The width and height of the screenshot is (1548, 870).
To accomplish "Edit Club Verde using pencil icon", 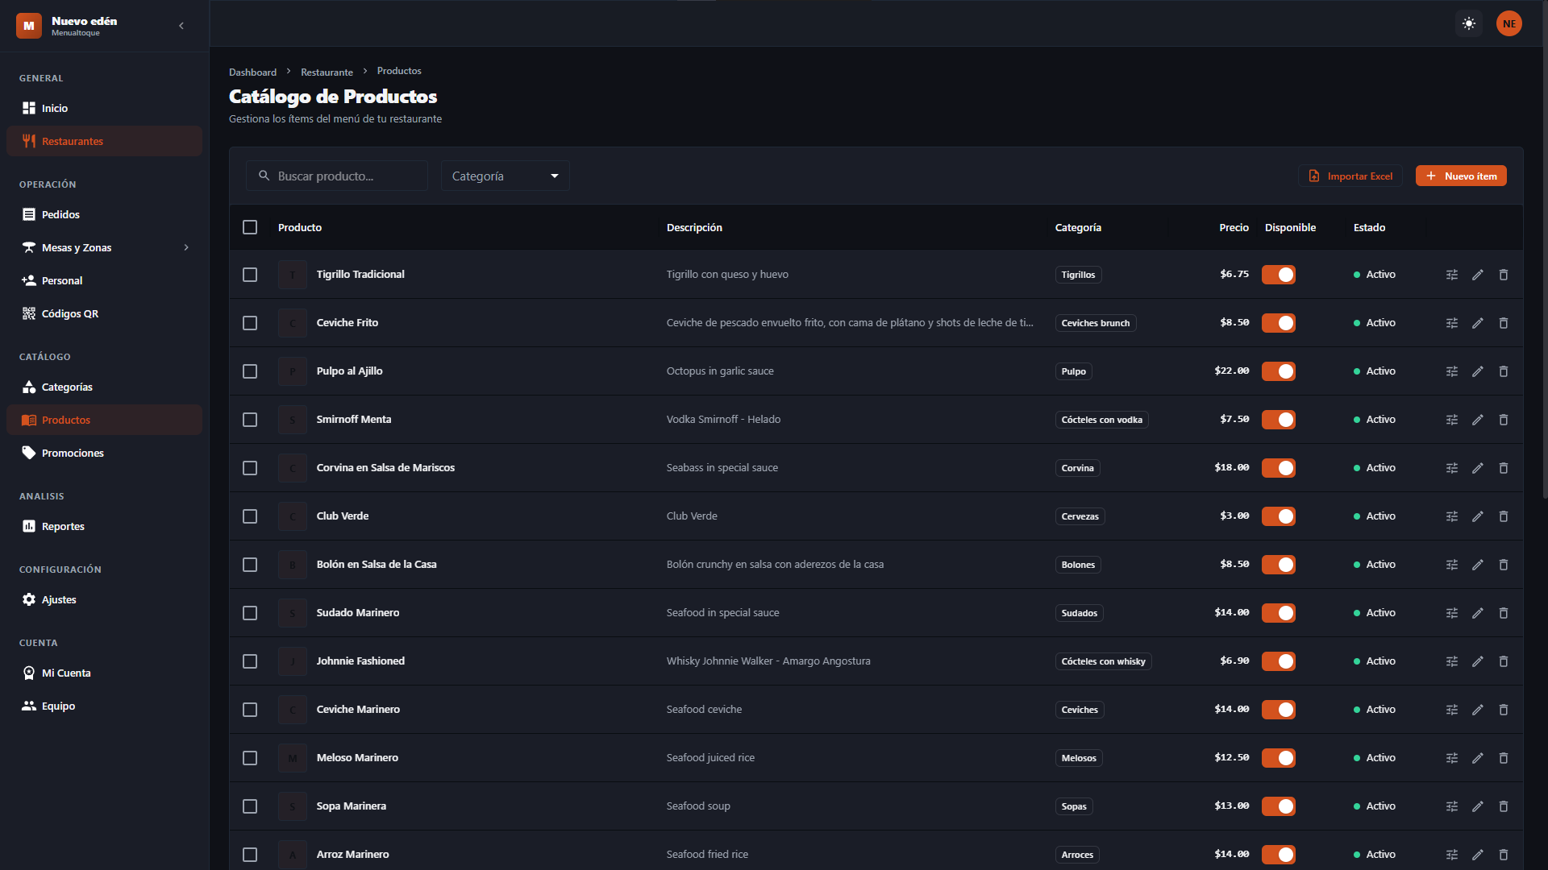I will click(x=1477, y=516).
